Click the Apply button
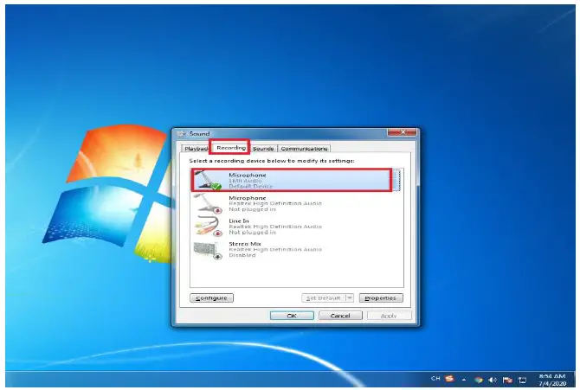The height and width of the screenshot is (390, 580). click(389, 316)
